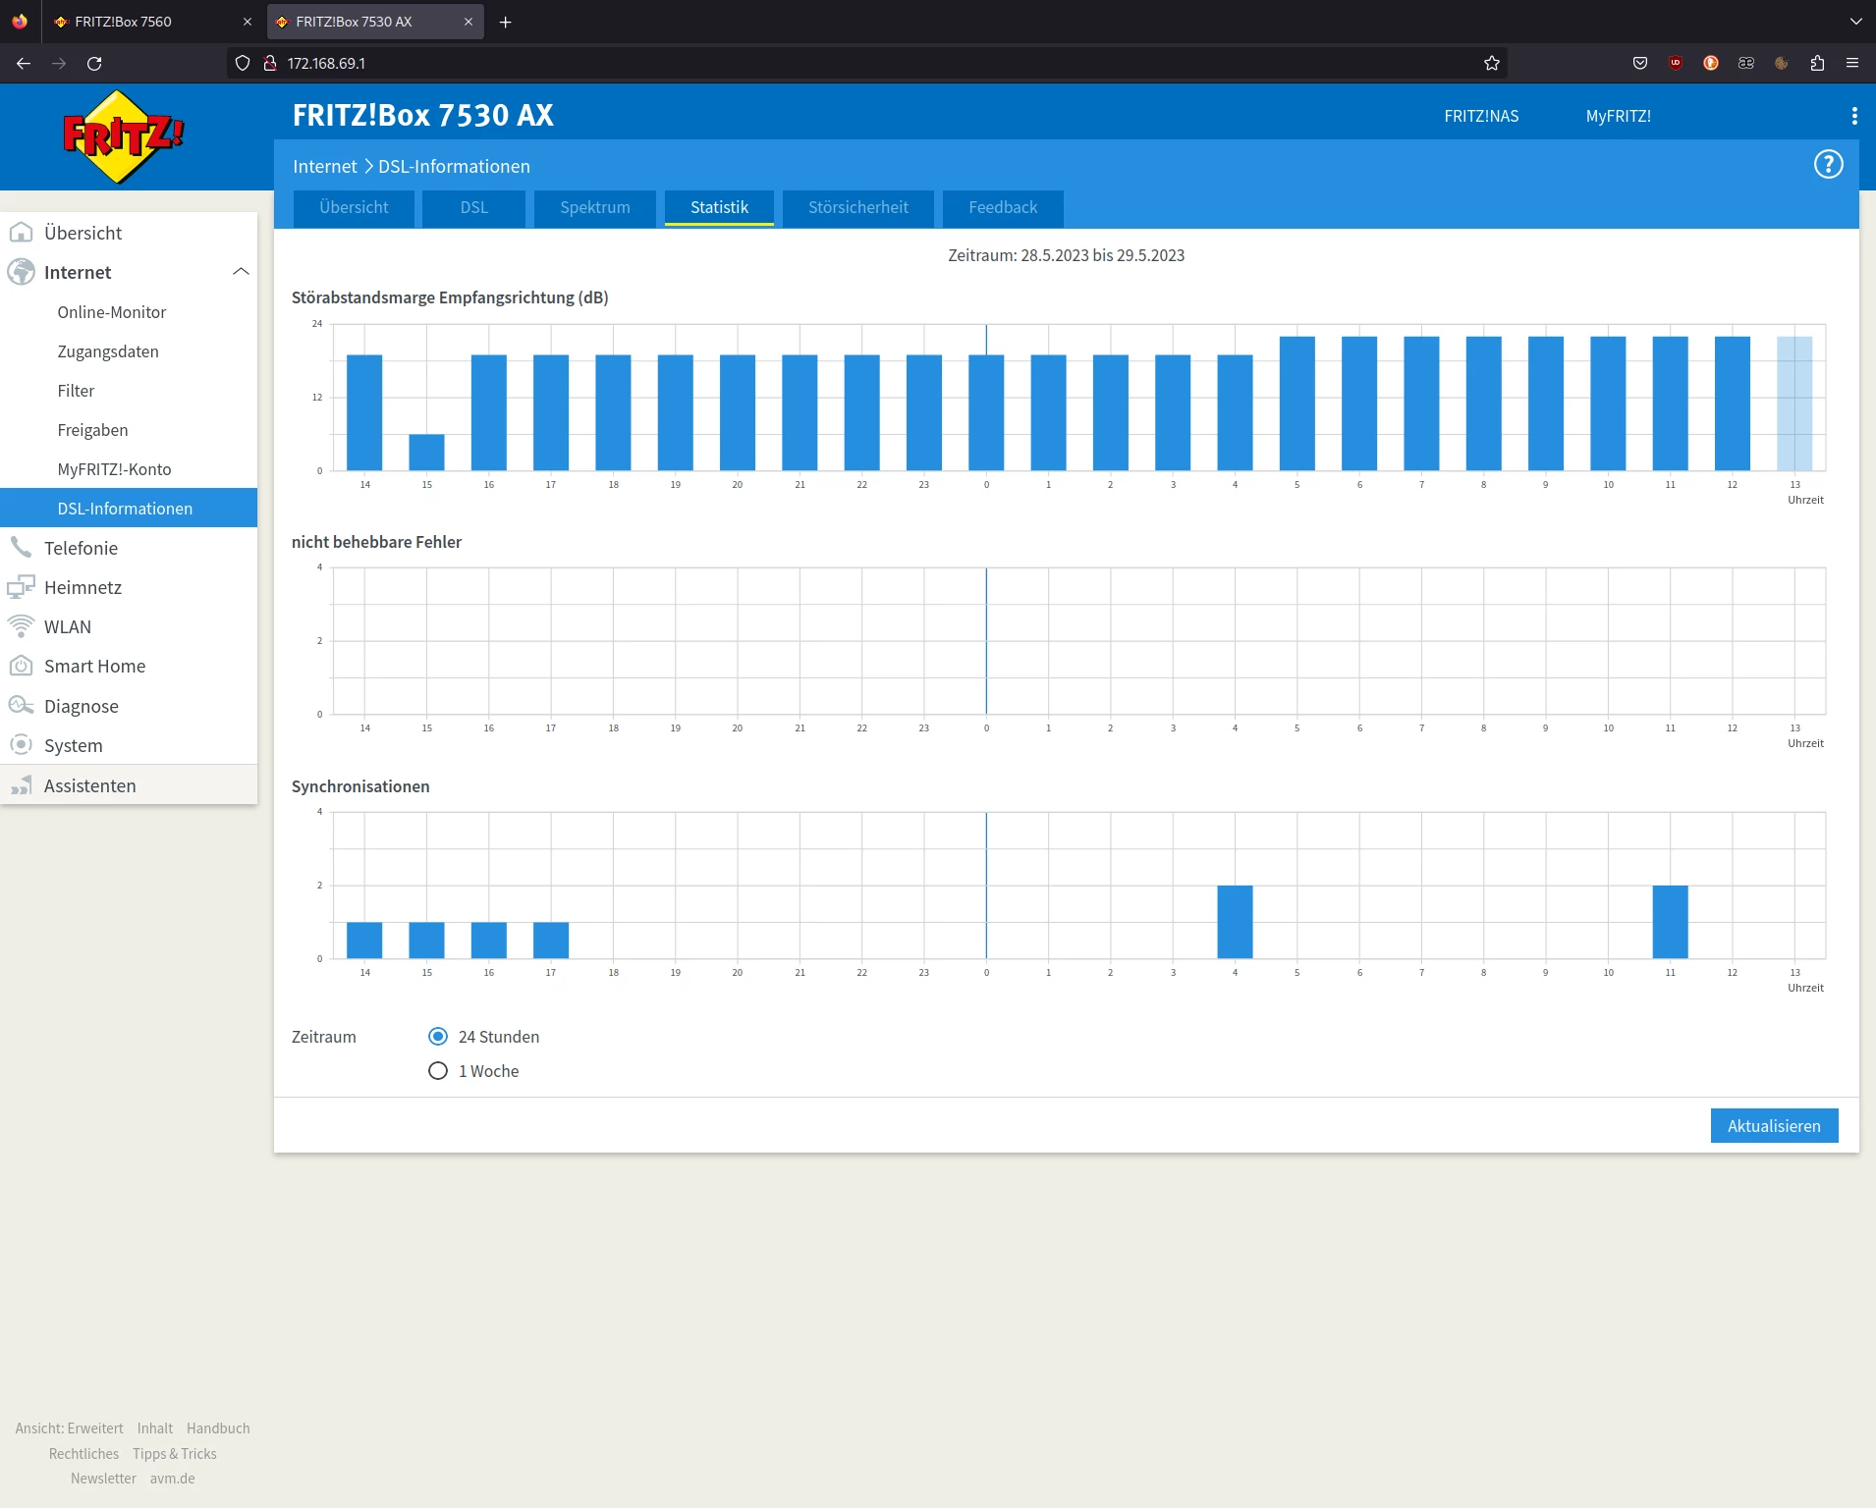Click the site security lock icon
The image size is (1876, 1508).
270,63
